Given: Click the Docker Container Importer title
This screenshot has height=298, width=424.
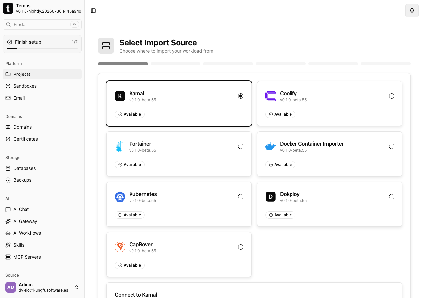Looking at the screenshot, I should (312, 144).
